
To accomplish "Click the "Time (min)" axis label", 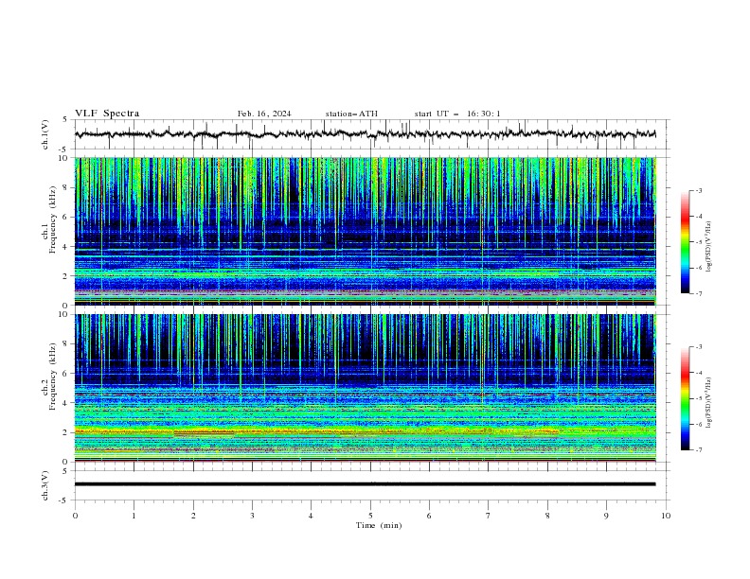I will 379,525.
